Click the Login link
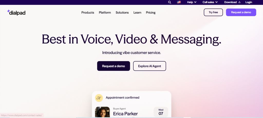This screenshot has height=118, width=263. click(x=249, y=2)
